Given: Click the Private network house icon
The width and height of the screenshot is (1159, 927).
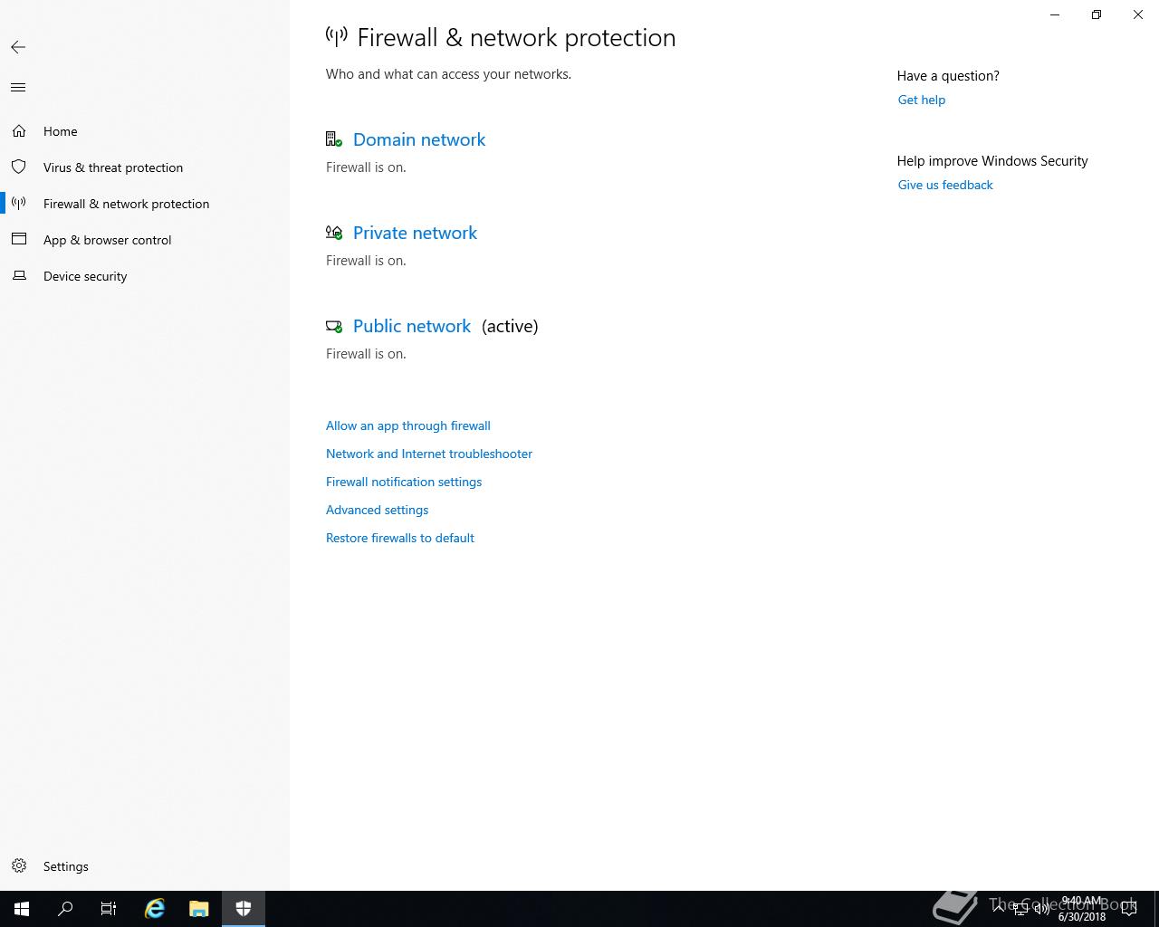Looking at the screenshot, I should click(334, 233).
